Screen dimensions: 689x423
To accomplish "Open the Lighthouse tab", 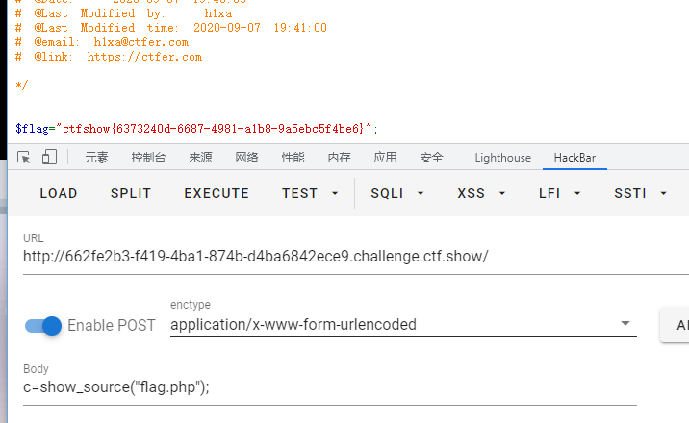I will (502, 158).
